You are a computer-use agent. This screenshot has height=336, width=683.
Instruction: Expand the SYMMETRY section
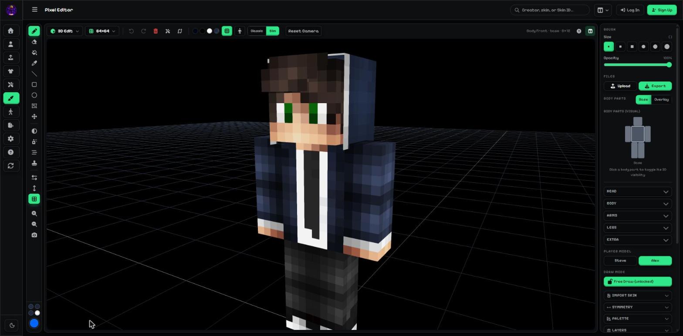(638, 307)
